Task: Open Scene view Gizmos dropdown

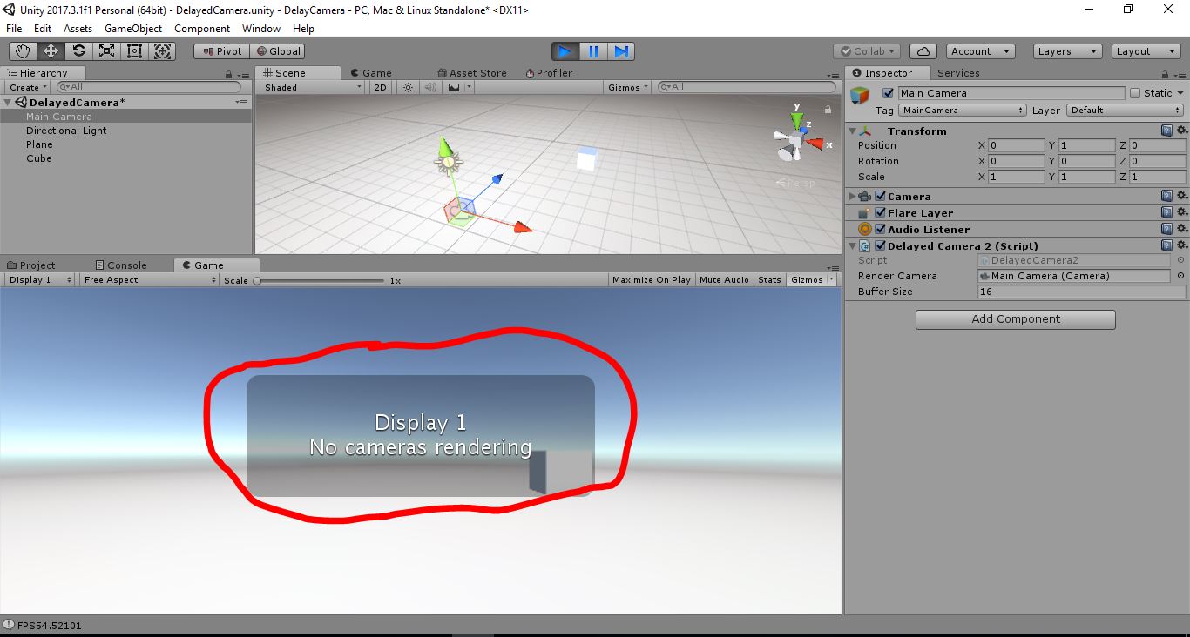Action: pyautogui.click(x=627, y=87)
